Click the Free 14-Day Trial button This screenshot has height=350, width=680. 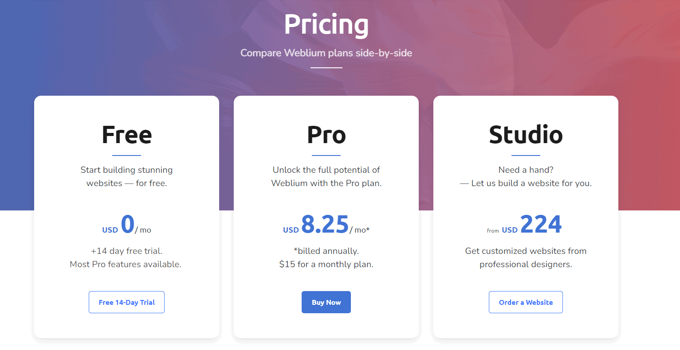(x=126, y=302)
